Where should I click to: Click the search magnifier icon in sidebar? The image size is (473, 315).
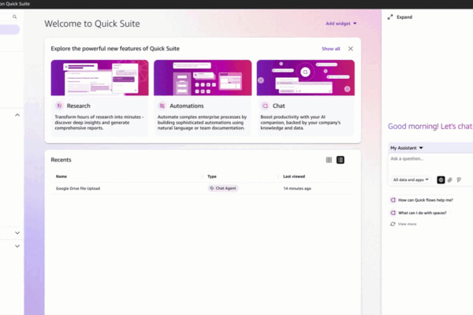coord(14,17)
